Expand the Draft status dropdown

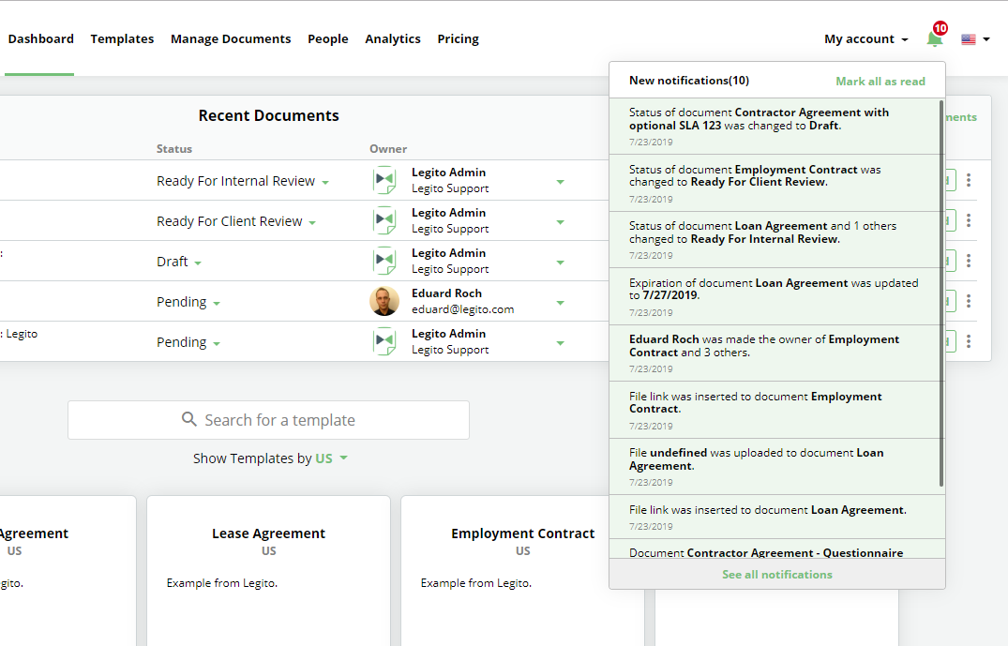[198, 263]
